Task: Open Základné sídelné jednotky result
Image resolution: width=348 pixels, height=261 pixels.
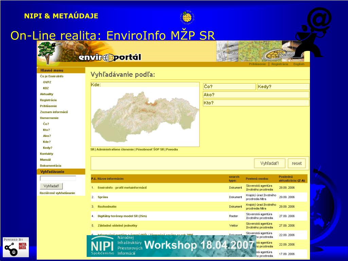Action: (117, 226)
